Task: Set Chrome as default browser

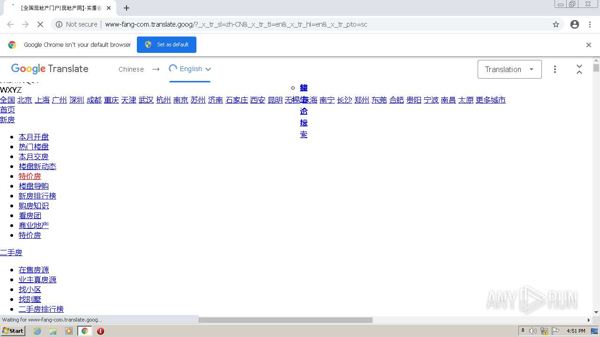Action: tap(166, 44)
